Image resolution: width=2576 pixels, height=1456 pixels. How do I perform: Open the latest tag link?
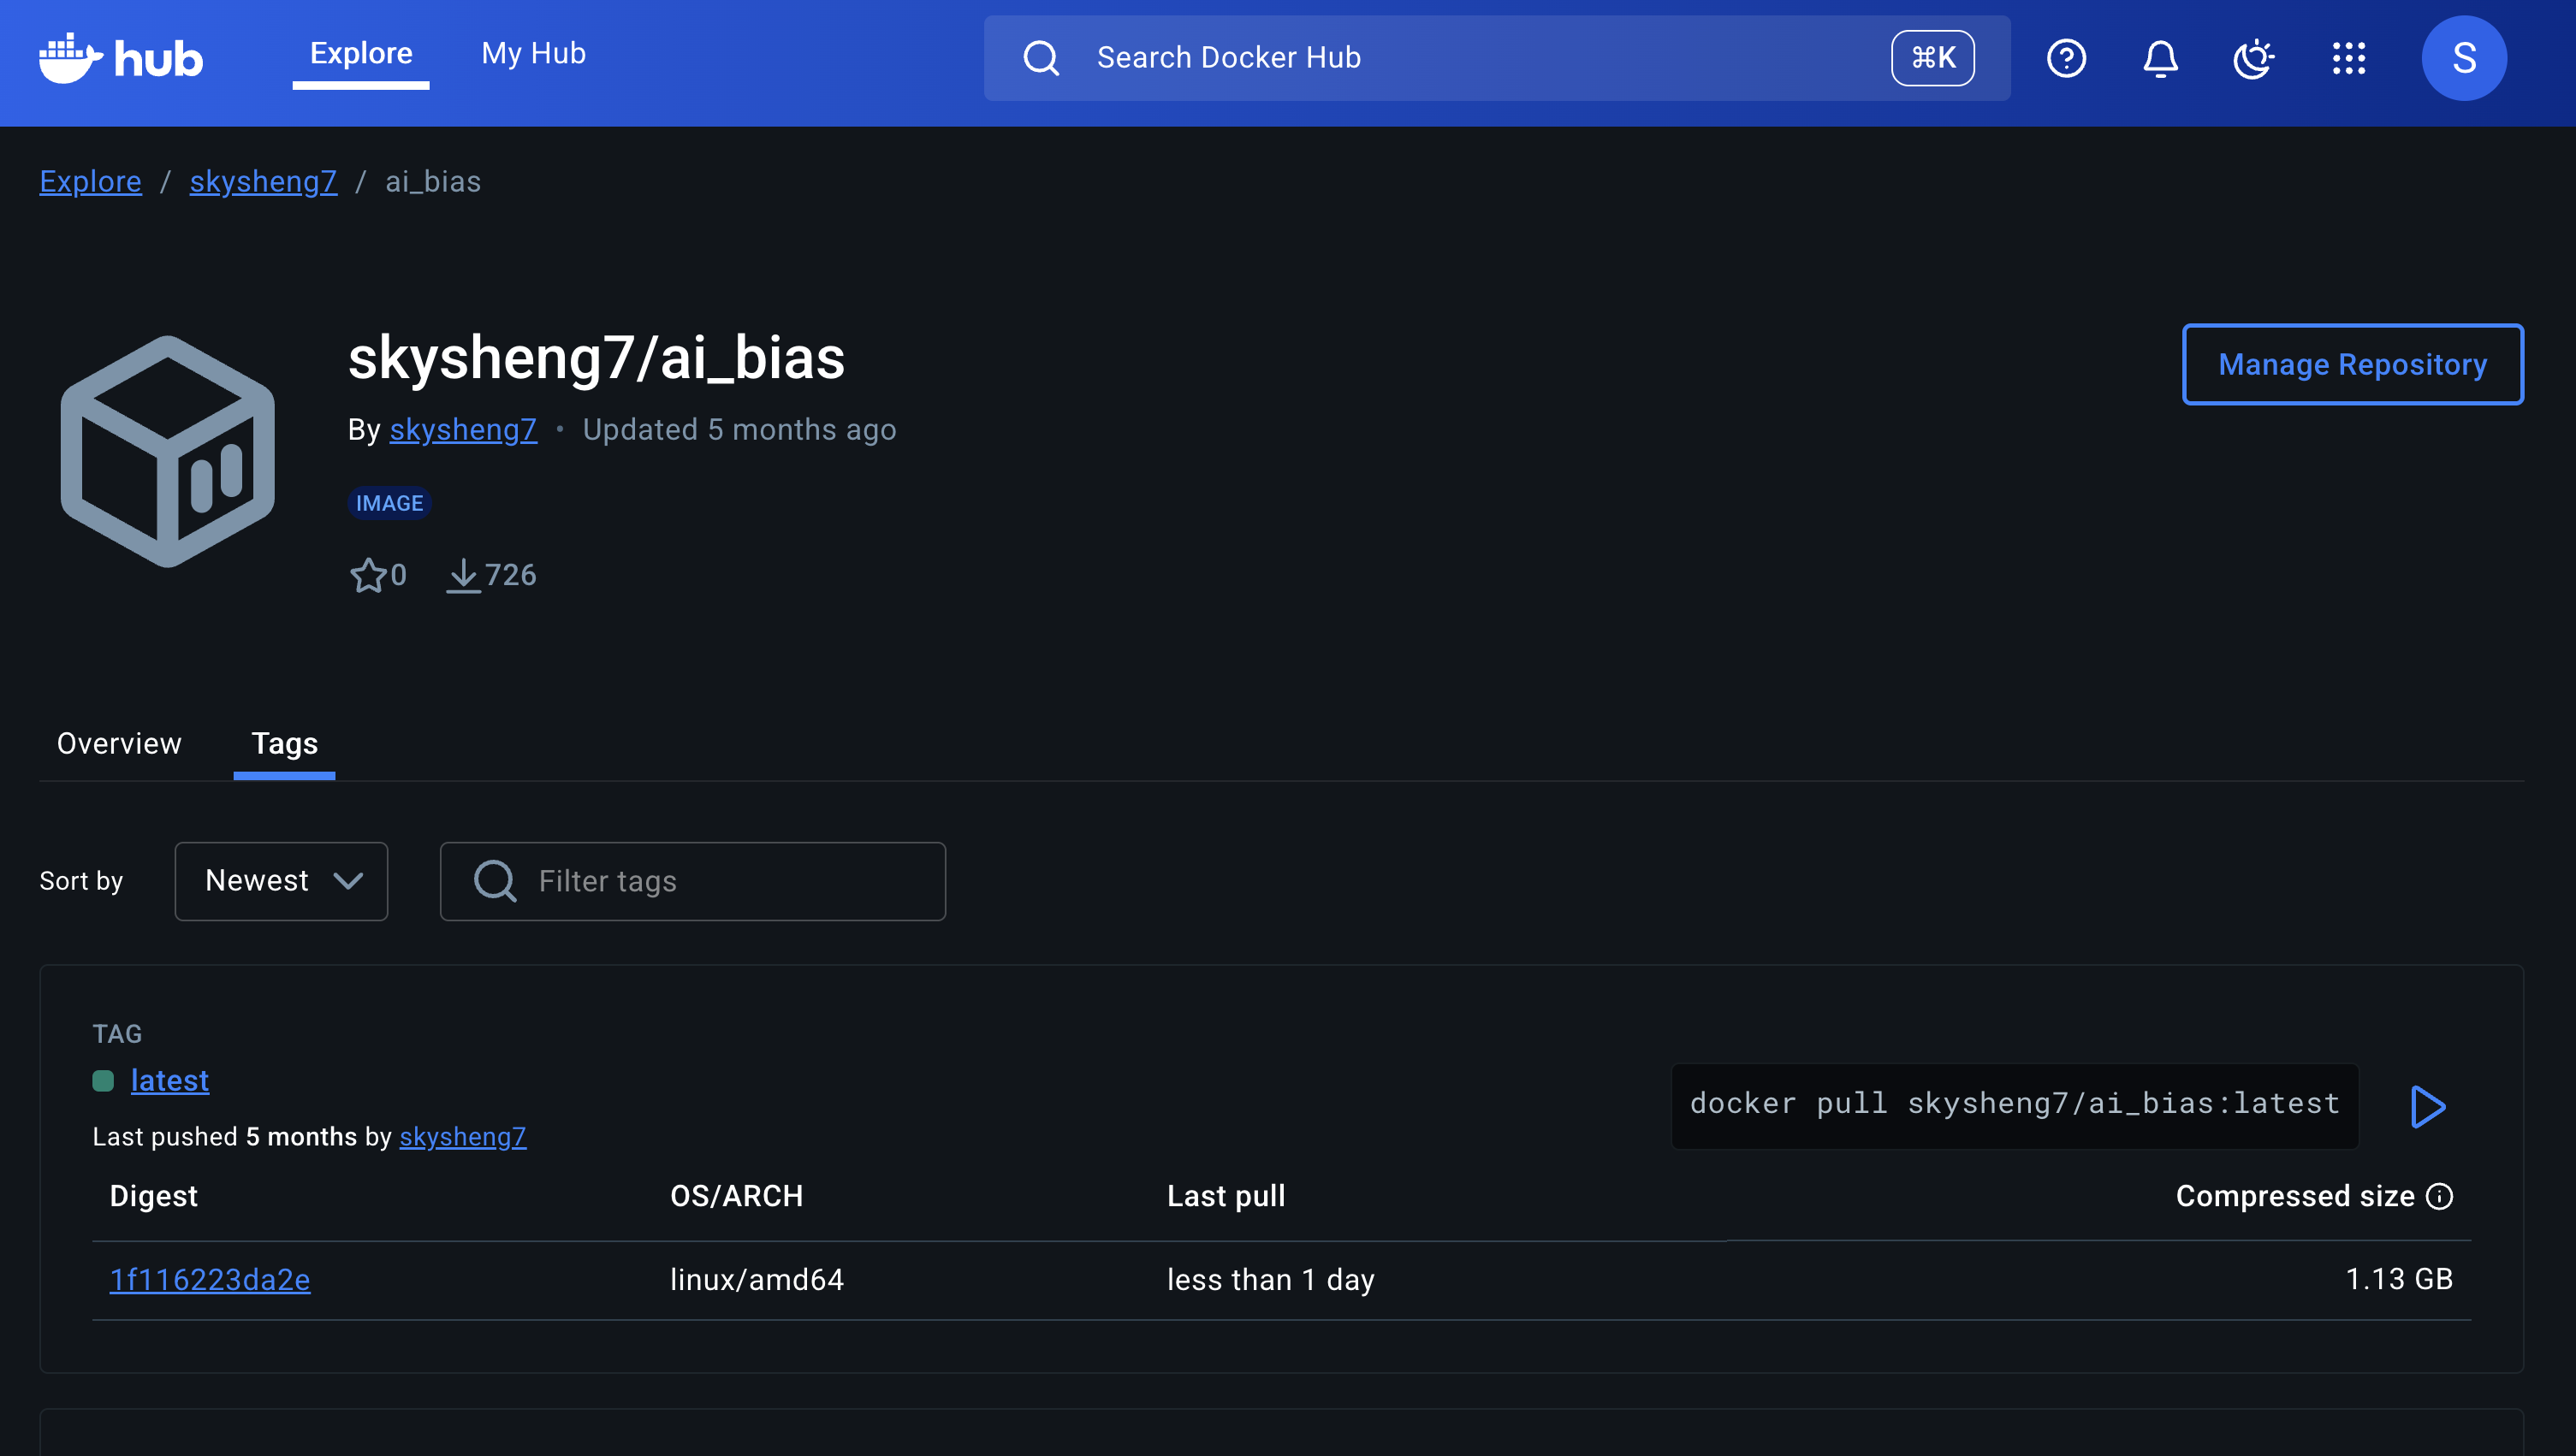click(x=170, y=1080)
